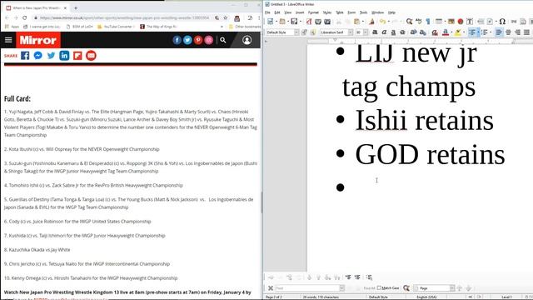Apply the yellow highlighting color
Image resolution: width=533 pixels, height=300 pixels.
(x=458, y=32)
